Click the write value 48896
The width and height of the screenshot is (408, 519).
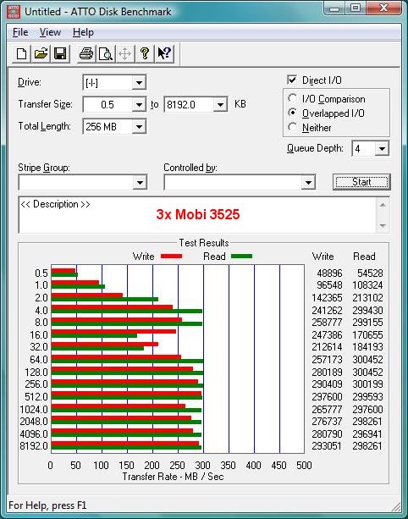coord(329,273)
